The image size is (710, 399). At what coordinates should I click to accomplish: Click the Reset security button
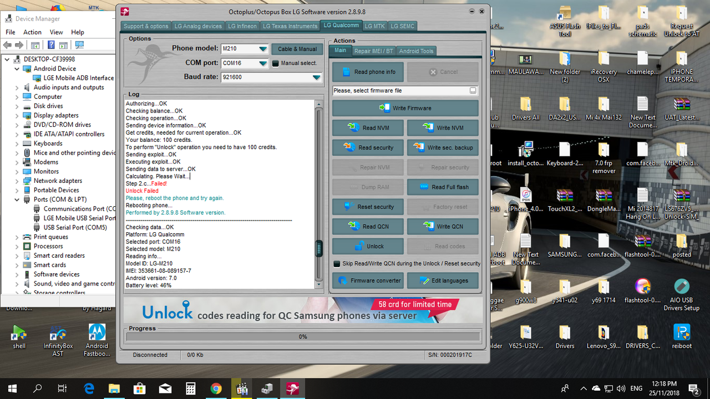[x=369, y=207]
